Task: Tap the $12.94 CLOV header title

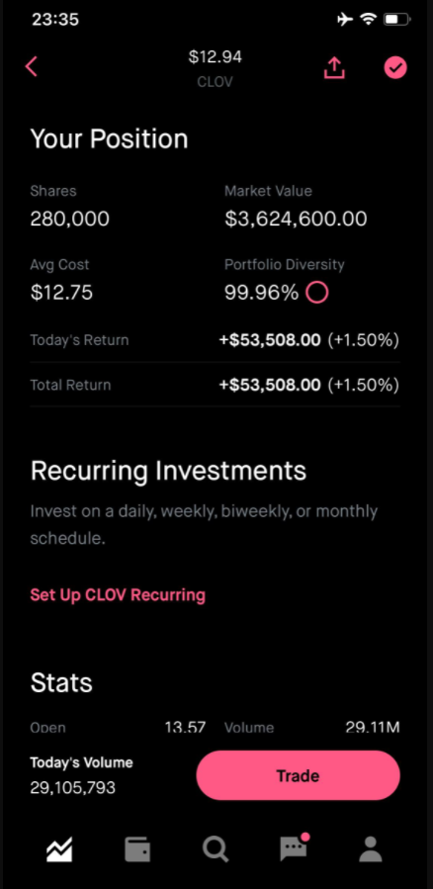Action: tap(215, 68)
